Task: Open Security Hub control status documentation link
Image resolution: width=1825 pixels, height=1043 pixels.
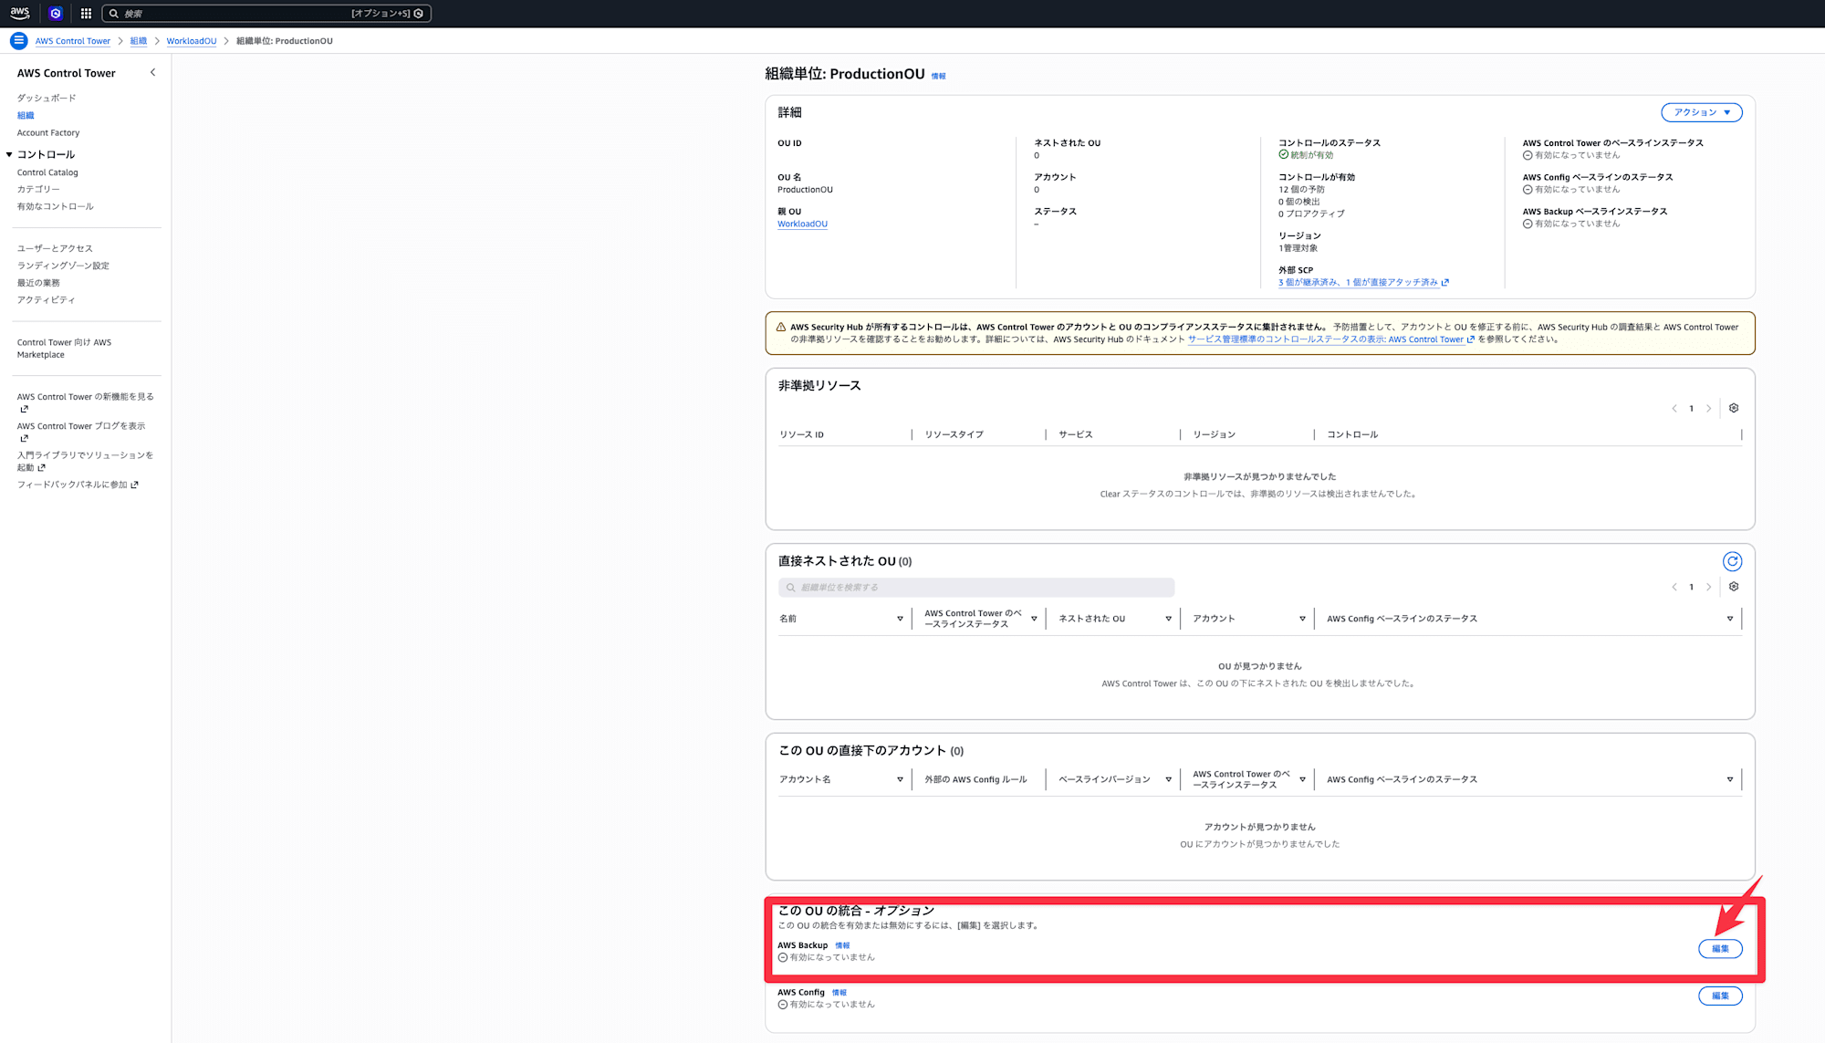Action: pos(1331,339)
